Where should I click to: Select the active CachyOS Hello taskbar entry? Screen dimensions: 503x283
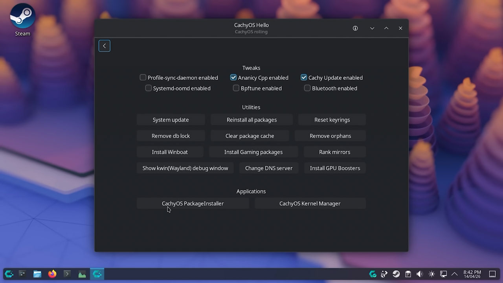click(x=97, y=274)
